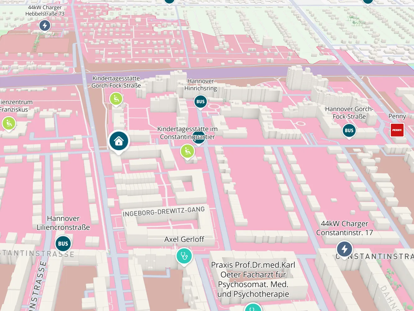414x311 pixels.
Task: Click the "44kW Charger Constantinstr. 17" label
Action: tap(344, 228)
